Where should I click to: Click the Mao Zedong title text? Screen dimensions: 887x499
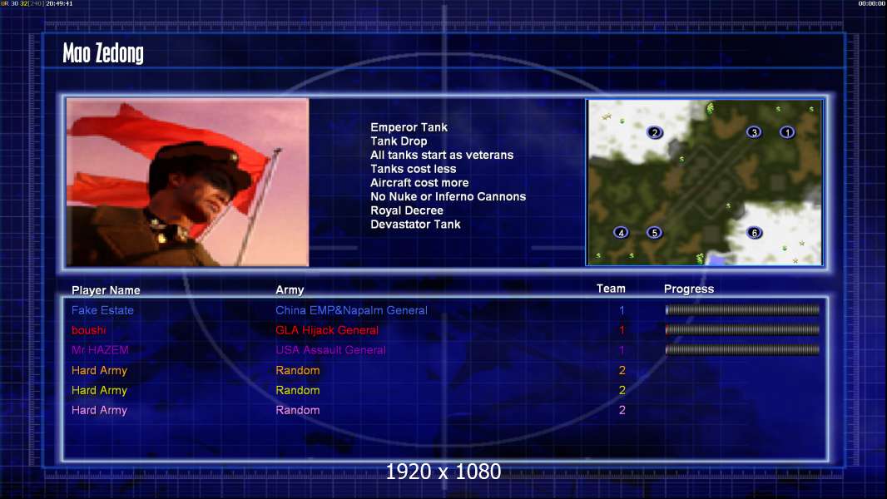coord(103,53)
